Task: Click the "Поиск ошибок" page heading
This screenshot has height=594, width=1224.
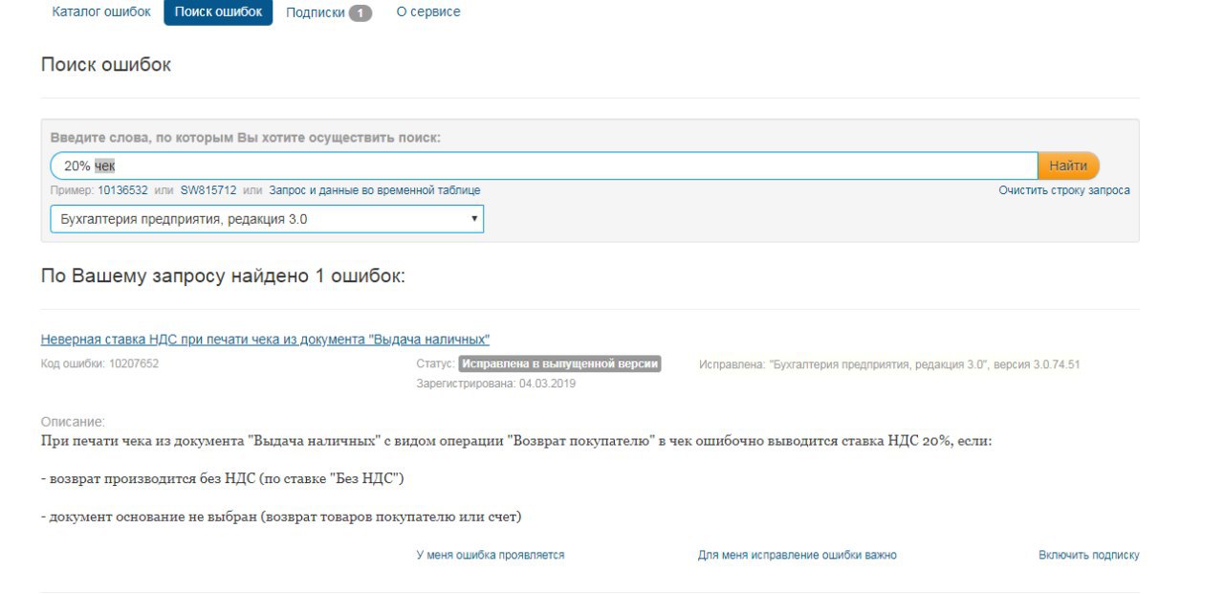Action: [106, 65]
